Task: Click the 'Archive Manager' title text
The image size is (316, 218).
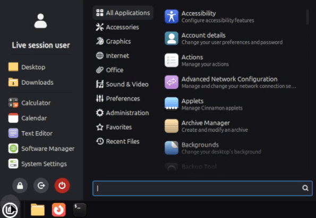Action: click(x=206, y=123)
